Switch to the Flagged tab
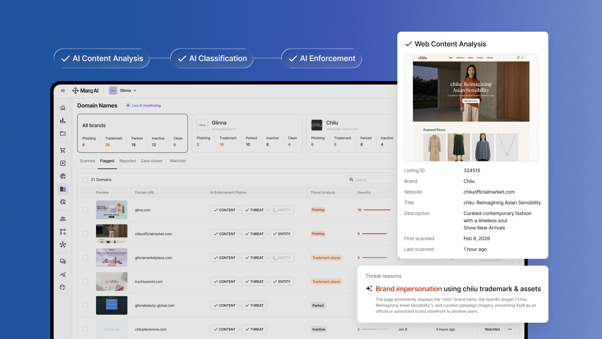 pyautogui.click(x=107, y=161)
